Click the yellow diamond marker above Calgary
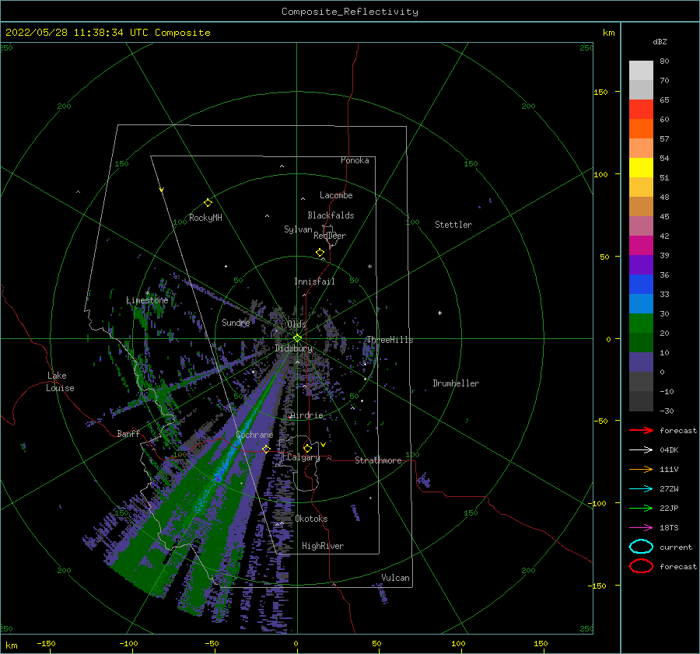The image size is (700, 654). [x=307, y=448]
